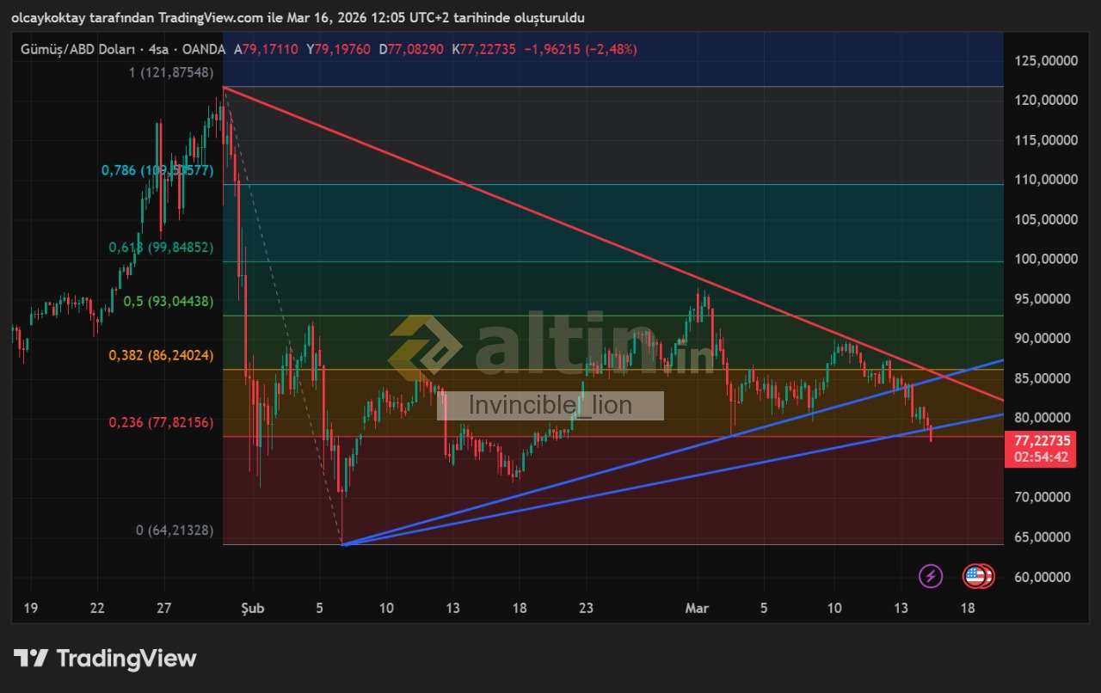Click the OANDA data source label
The height and width of the screenshot is (693, 1101).
pyautogui.click(x=205, y=50)
